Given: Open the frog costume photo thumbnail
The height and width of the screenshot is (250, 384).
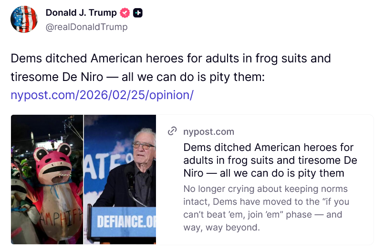Looking at the screenshot, I should [x=47, y=179].
